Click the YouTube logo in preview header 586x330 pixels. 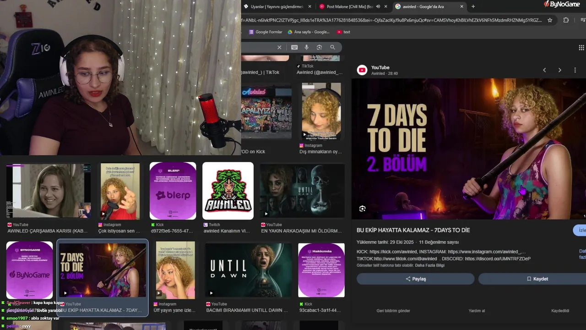point(362,70)
